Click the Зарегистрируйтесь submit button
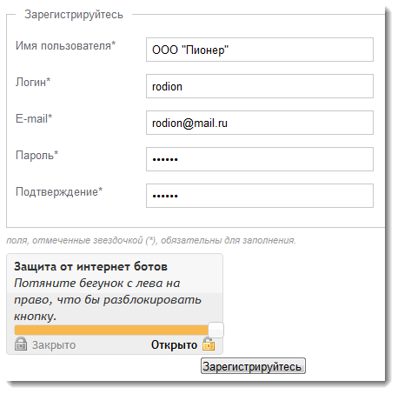Viewport: 398px width, 394px height. pyautogui.click(x=253, y=366)
